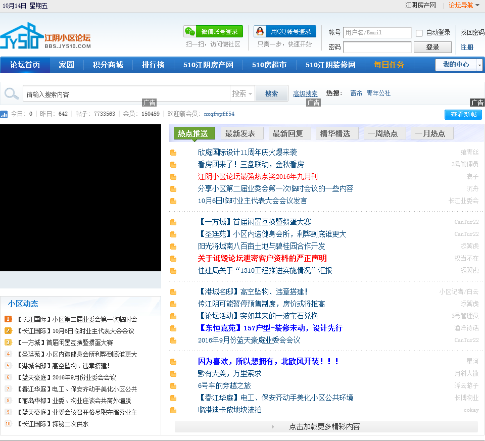Click the 登录 button
This screenshot has height=441, width=485.
point(432,47)
